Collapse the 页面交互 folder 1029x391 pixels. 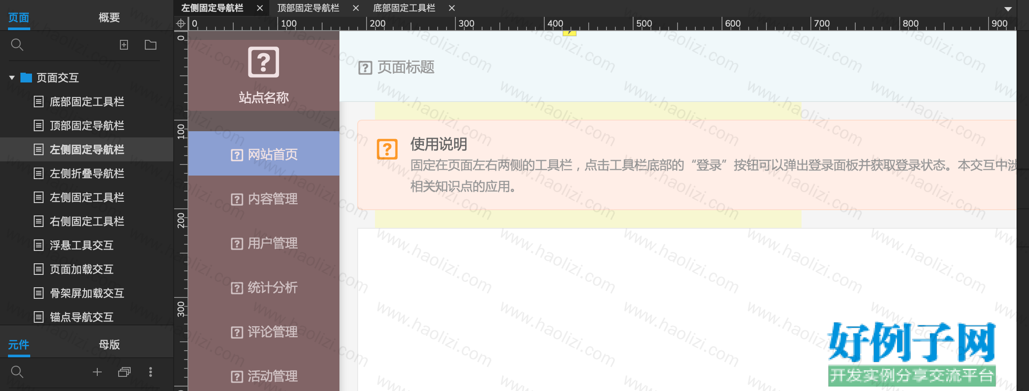tap(12, 78)
